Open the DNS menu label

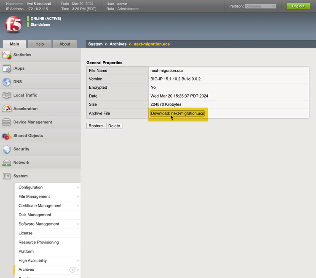18,82
